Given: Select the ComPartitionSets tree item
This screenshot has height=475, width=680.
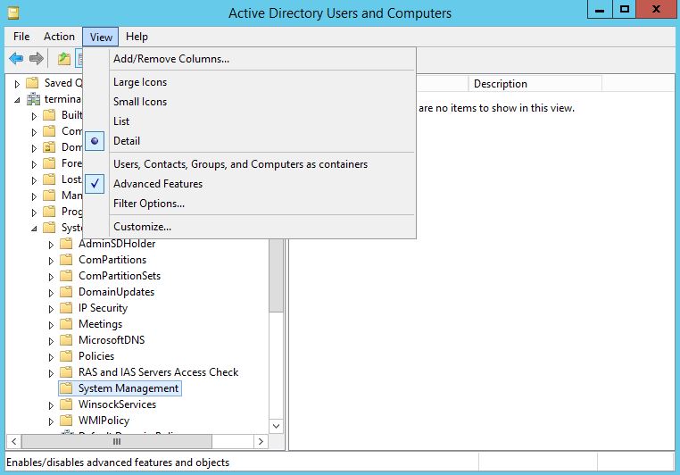Looking at the screenshot, I should 120,276.
